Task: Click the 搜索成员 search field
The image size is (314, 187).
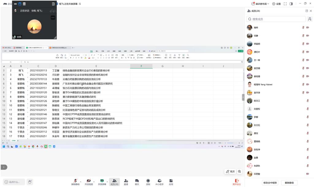Action: [276, 19]
